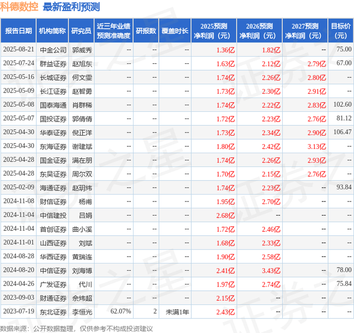Click target price 67.00

pyautogui.click(x=344, y=63)
